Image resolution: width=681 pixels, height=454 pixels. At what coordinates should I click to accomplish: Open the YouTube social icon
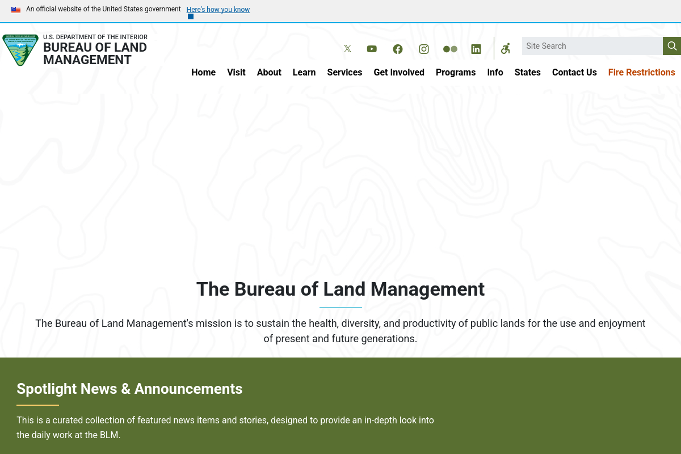pos(372,49)
